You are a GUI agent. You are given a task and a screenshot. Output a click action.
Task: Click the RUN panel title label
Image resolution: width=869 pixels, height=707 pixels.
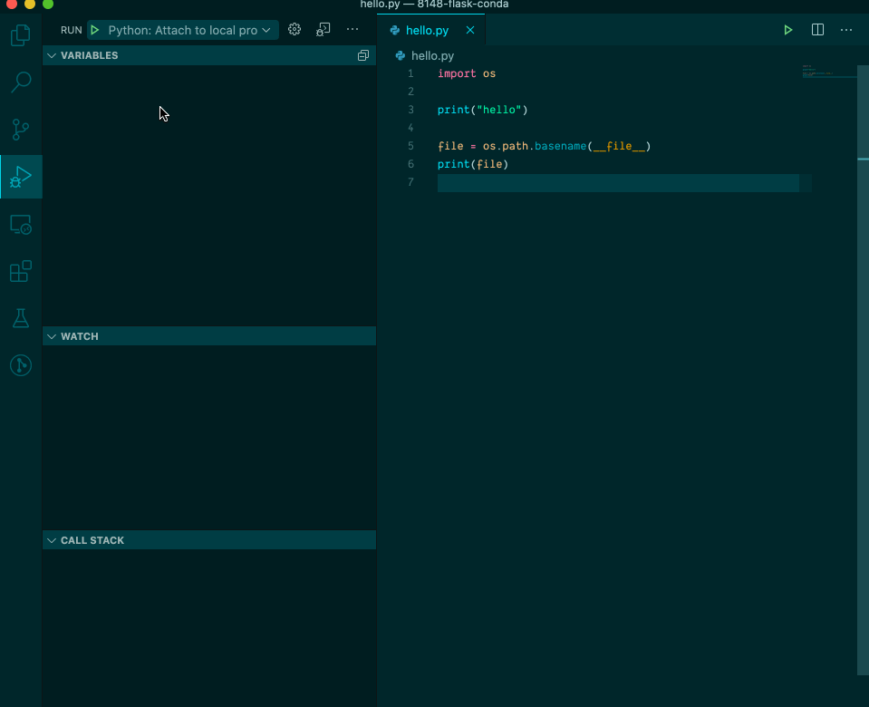(71, 30)
